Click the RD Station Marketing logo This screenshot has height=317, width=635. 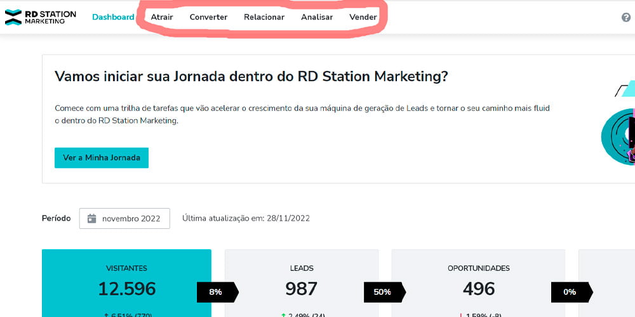pos(40,17)
